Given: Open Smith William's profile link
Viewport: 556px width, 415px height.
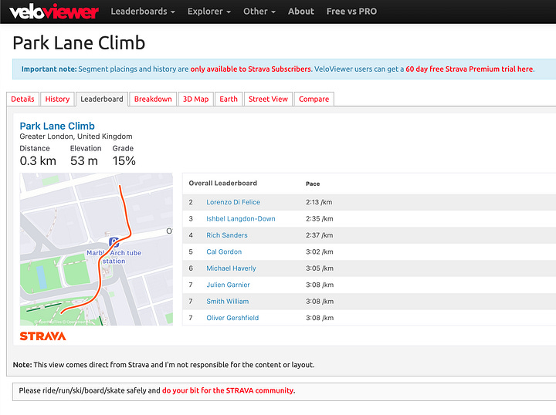Looking at the screenshot, I should [227, 302].
